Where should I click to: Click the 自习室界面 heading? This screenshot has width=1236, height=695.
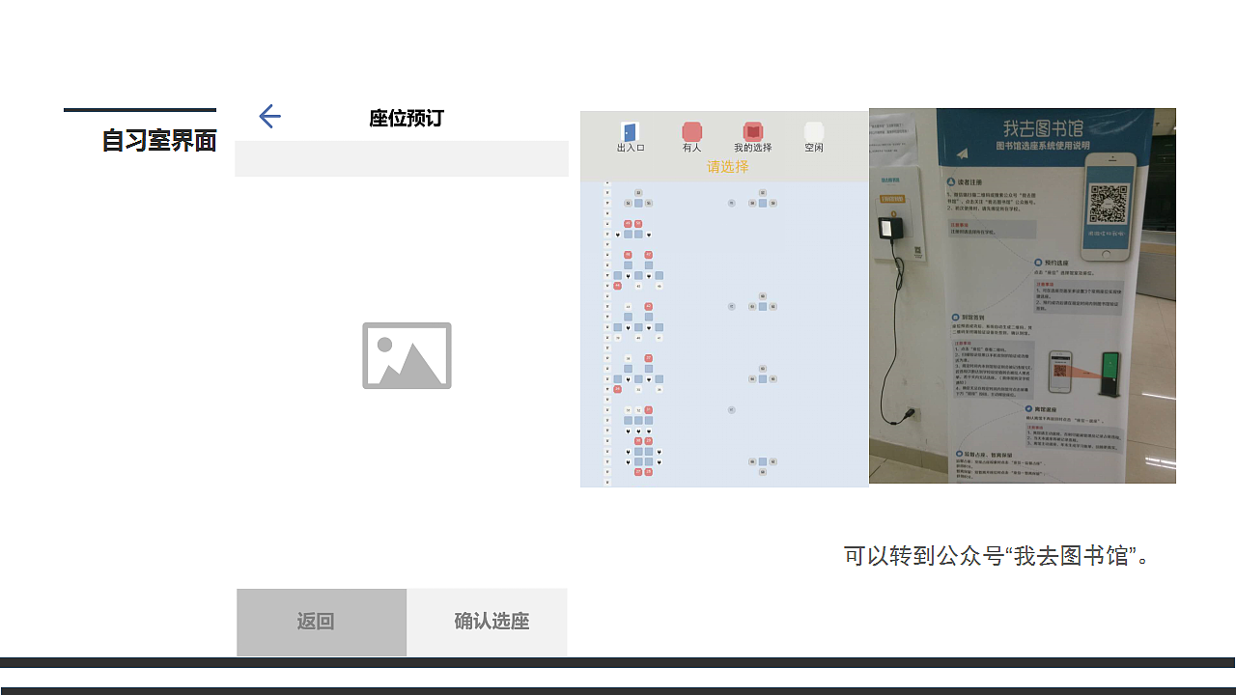pyautogui.click(x=158, y=141)
